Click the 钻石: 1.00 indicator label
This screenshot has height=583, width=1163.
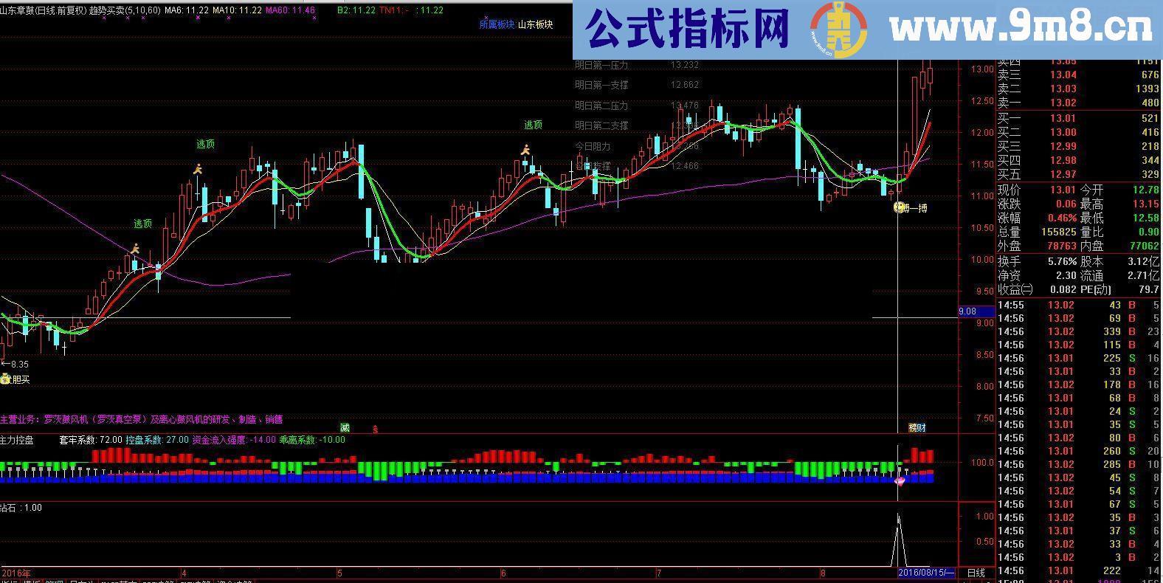pos(21,508)
